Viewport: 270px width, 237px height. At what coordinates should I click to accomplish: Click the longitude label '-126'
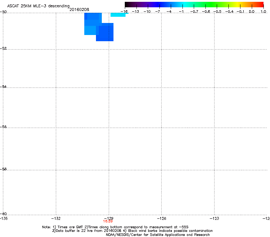click(162, 218)
